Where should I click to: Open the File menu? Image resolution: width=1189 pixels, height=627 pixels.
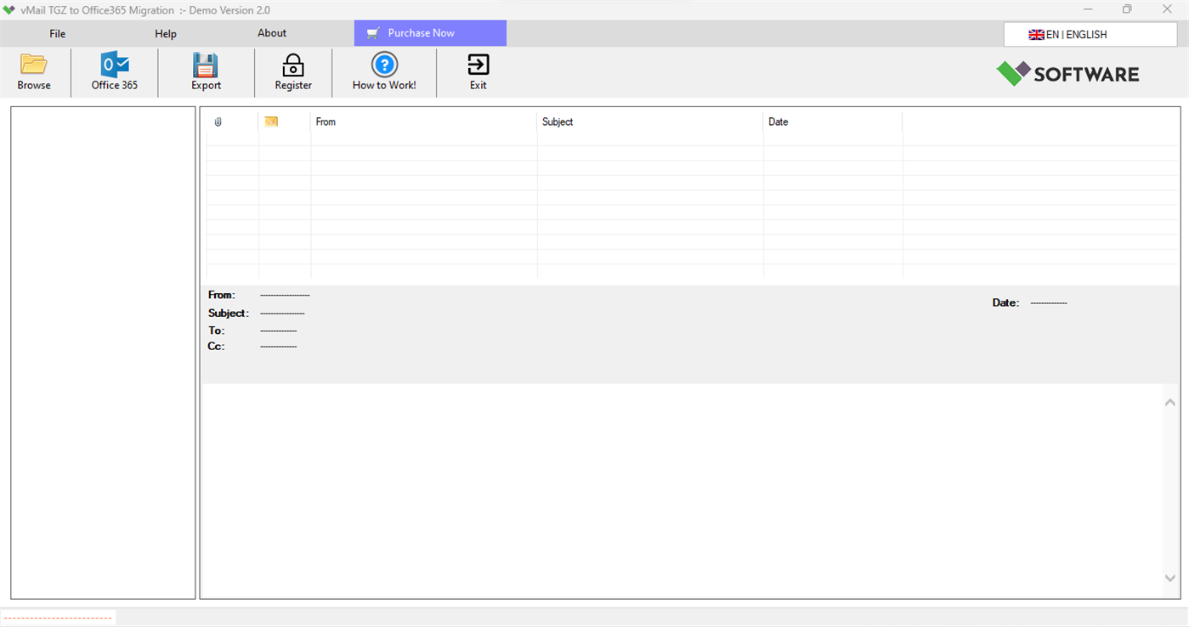(x=57, y=33)
